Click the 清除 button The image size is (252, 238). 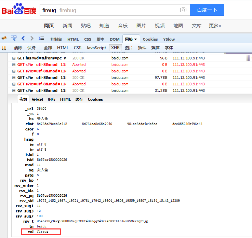pos(18,48)
